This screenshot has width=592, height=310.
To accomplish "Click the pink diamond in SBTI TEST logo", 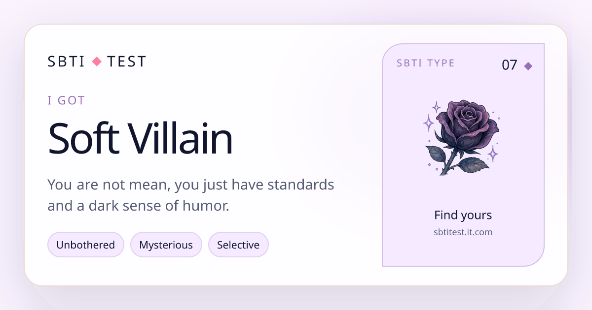I will tap(97, 62).
